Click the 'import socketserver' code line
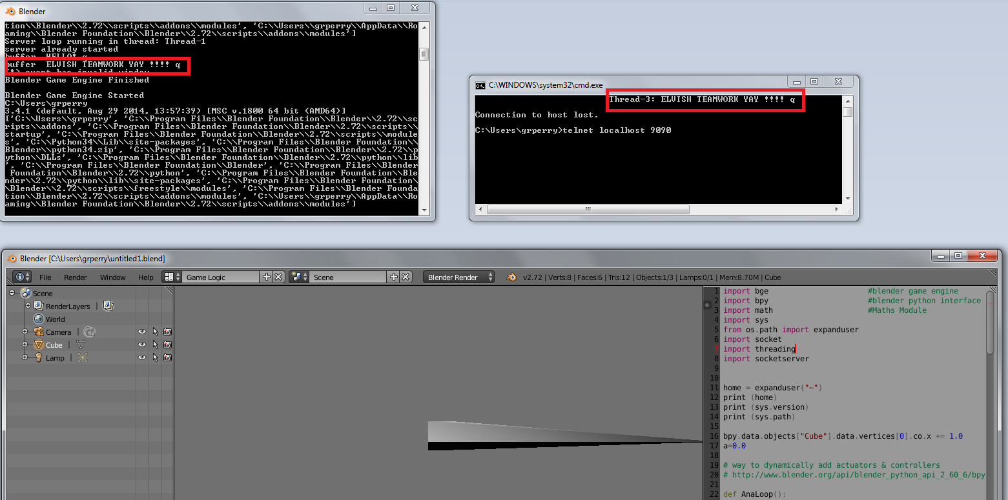The image size is (1008, 500). tap(766, 359)
